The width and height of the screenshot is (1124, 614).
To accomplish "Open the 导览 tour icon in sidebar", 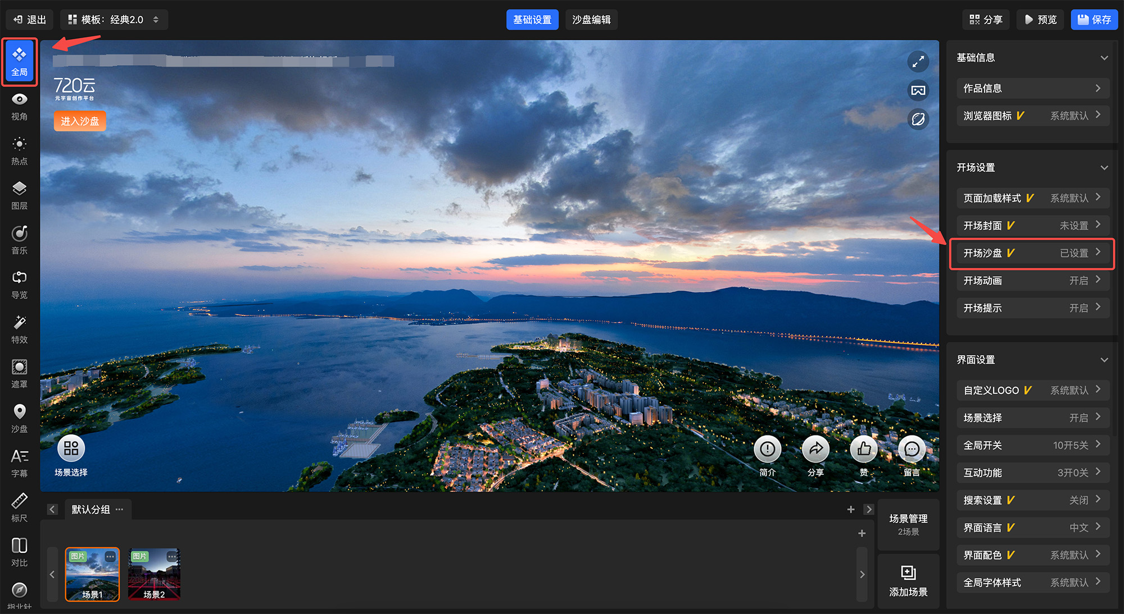I will point(19,284).
